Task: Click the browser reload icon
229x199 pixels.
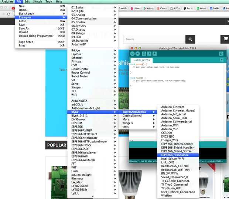Action: click(x=8, y=14)
